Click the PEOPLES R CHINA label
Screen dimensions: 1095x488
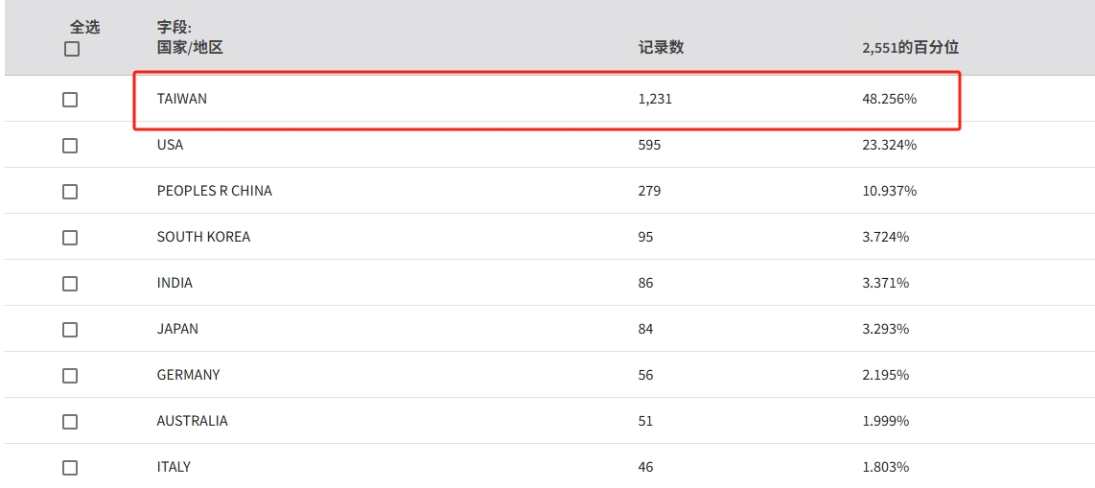tap(214, 191)
